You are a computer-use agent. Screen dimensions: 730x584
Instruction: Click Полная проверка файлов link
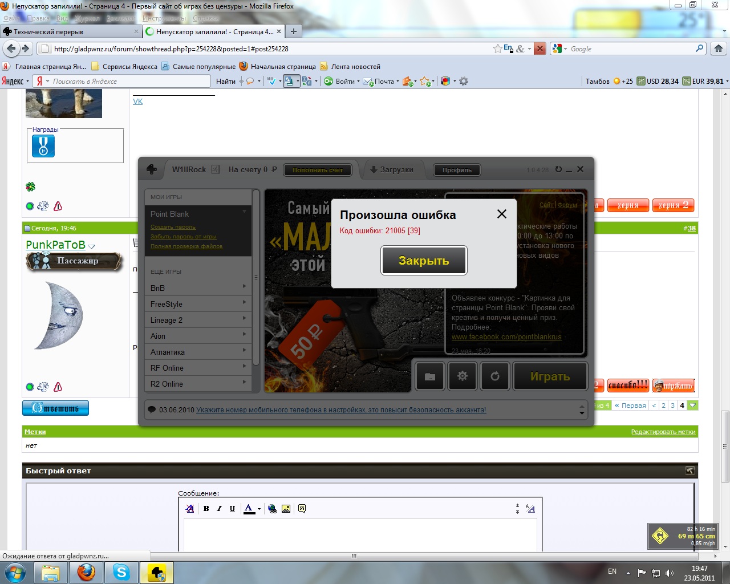(186, 246)
